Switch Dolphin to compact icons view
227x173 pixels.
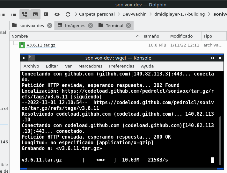(x=3, y=14)
